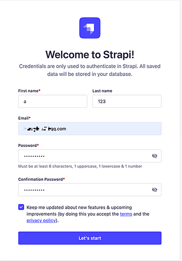Image resolution: width=182 pixels, height=261 pixels.
Task: Open the terms link
Action: coord(126,214)
